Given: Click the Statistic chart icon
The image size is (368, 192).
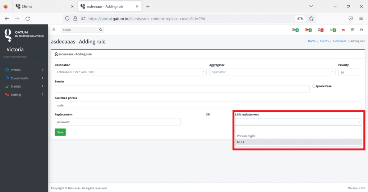Looking at the screenshot, I should coord(7,86).
